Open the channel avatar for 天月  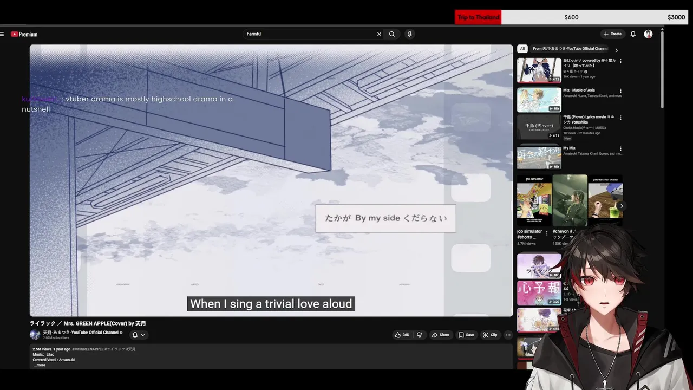point(35,335)
